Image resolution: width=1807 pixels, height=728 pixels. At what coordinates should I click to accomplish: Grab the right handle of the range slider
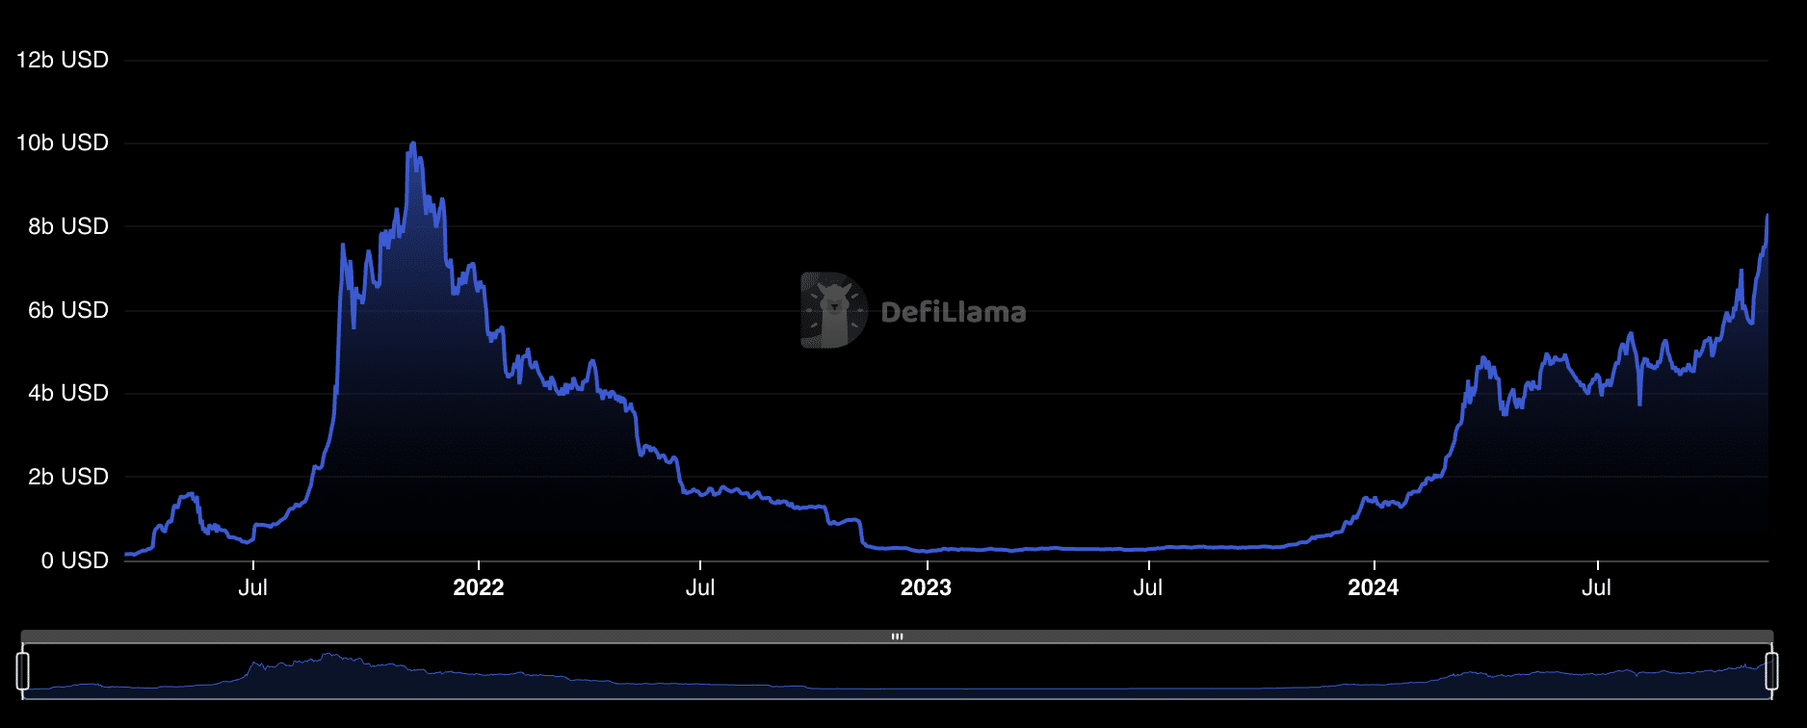pos(1771,670)
